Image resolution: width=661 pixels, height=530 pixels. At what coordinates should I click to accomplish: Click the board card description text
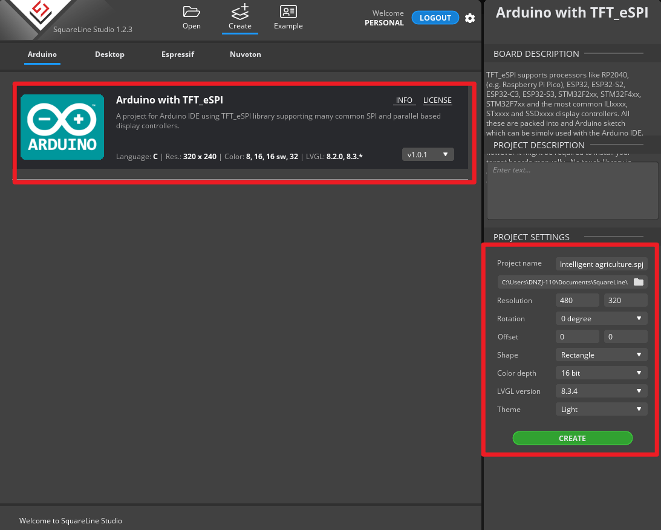[278, 121]
